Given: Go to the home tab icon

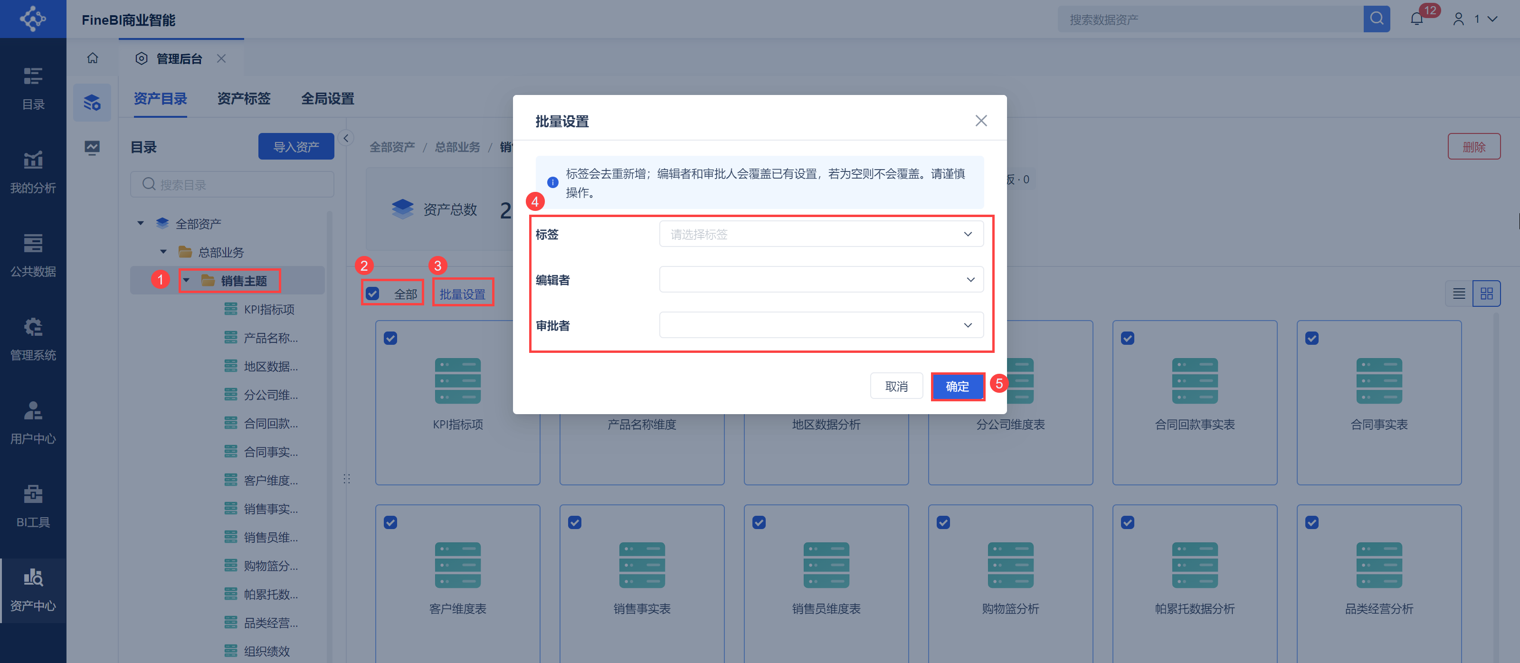Looking at the screenshot, I should pos(93,58).
